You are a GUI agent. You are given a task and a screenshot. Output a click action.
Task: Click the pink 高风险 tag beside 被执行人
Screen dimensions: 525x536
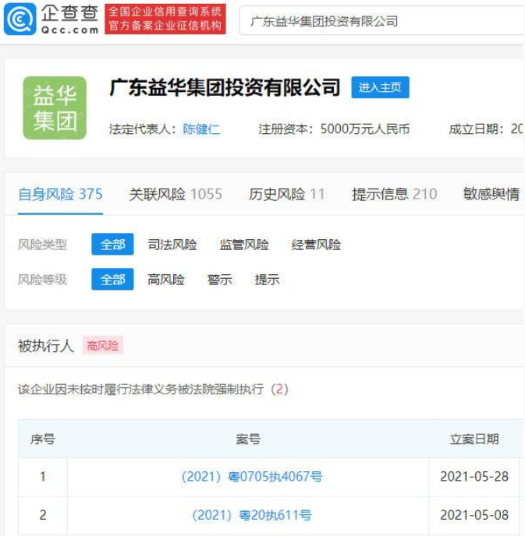pos(103,346)
